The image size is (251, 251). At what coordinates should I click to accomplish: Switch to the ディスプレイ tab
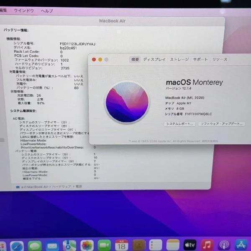(154, 59)
